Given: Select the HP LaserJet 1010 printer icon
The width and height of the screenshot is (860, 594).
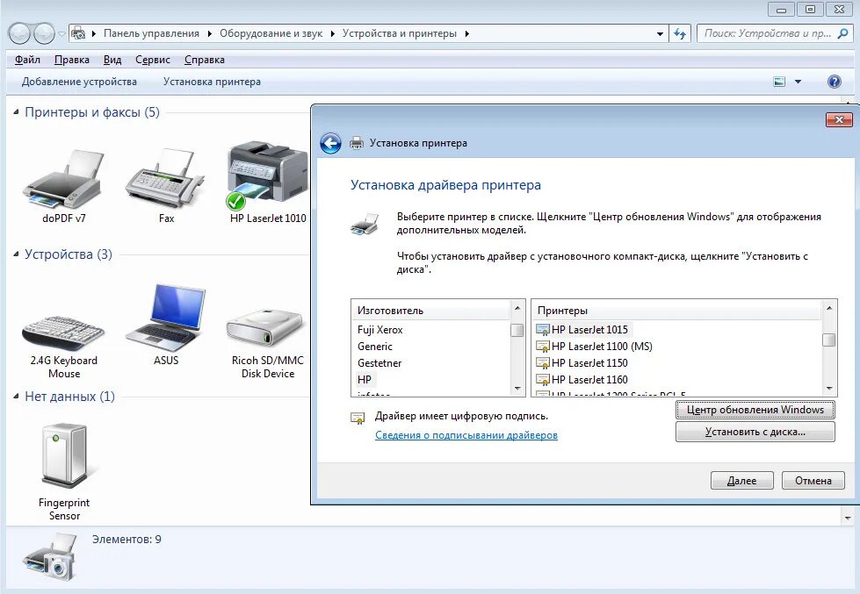Looking at the screenshot, I should coord(268,176).
